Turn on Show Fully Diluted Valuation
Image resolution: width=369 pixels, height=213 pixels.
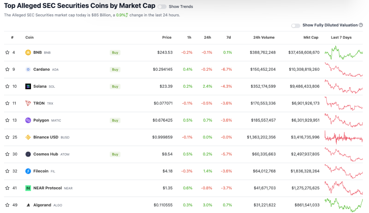[x=295, y=25]
